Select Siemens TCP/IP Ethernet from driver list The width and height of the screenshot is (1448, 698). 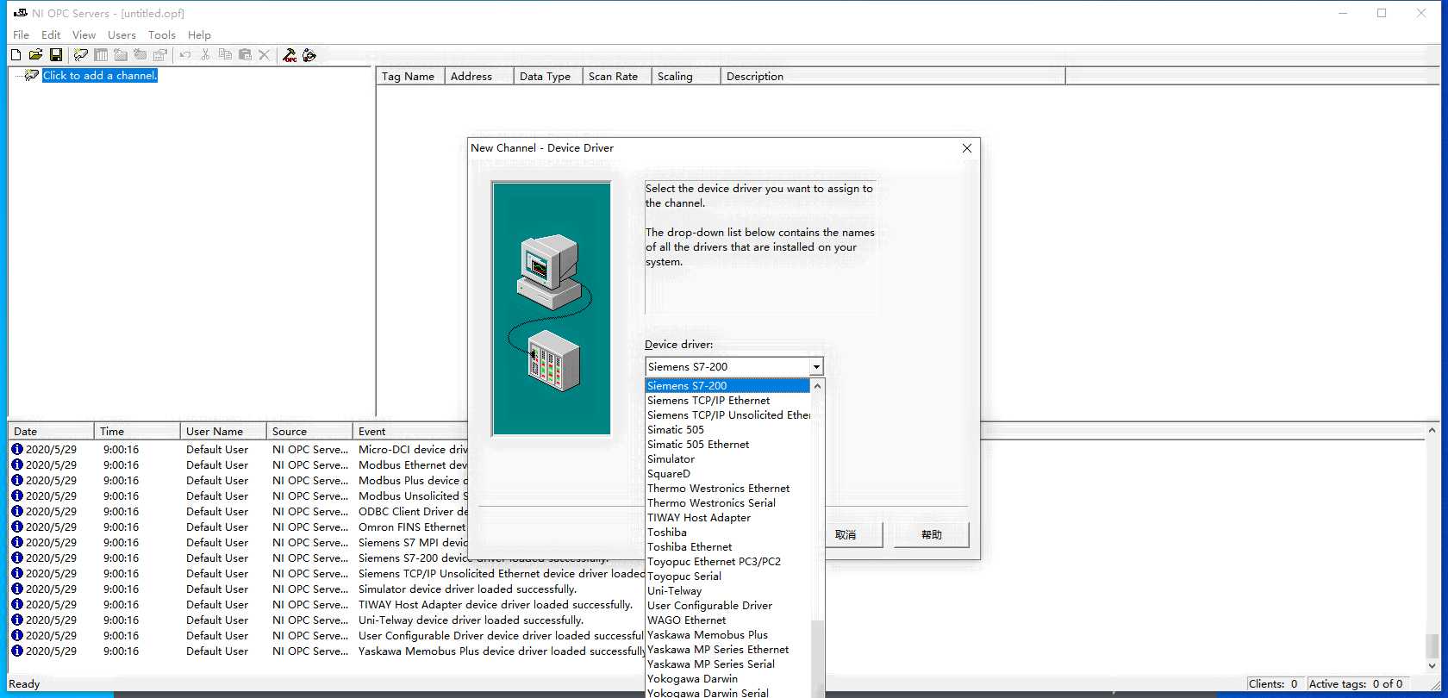708,401
